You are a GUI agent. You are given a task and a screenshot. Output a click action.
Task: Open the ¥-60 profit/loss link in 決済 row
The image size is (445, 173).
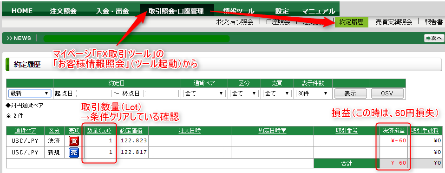[398, 141]
